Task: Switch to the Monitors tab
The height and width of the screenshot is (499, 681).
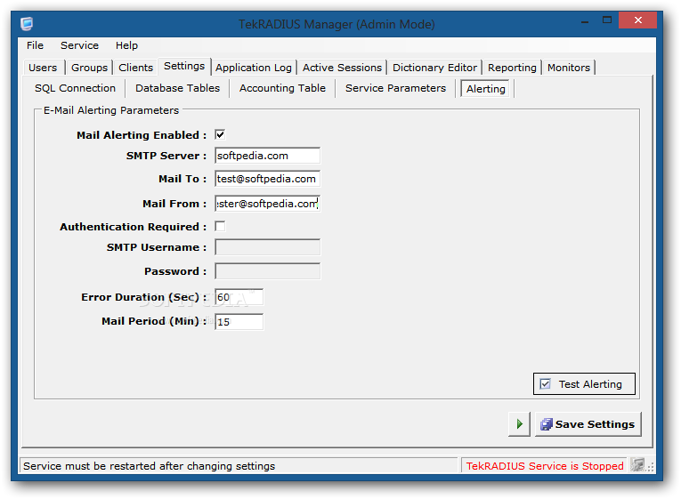Action: click(x=569, y=68)
